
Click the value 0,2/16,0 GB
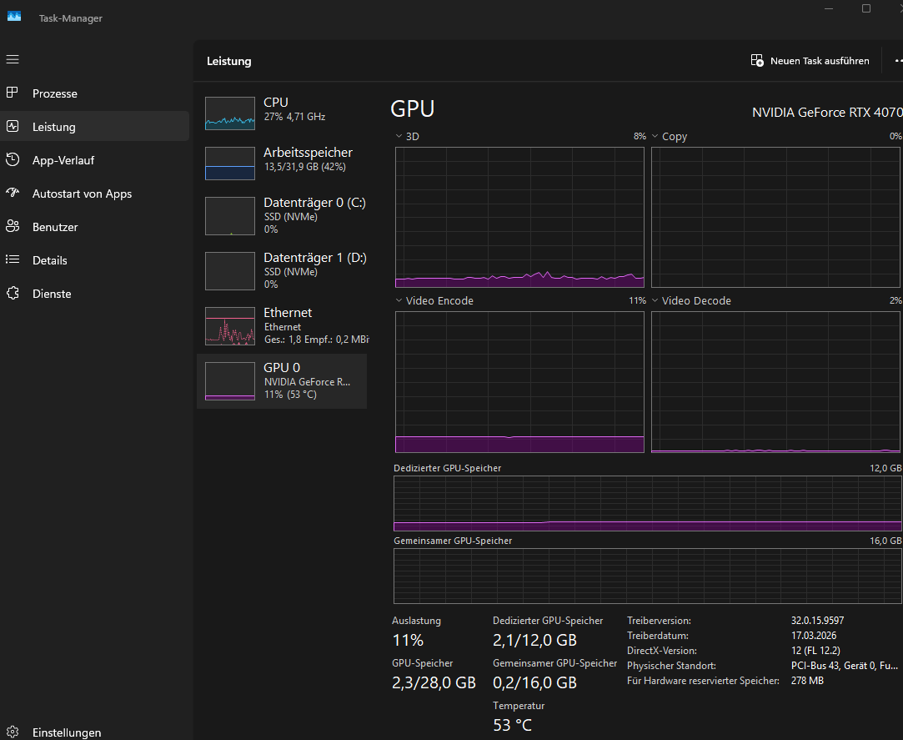coord(534,683)
